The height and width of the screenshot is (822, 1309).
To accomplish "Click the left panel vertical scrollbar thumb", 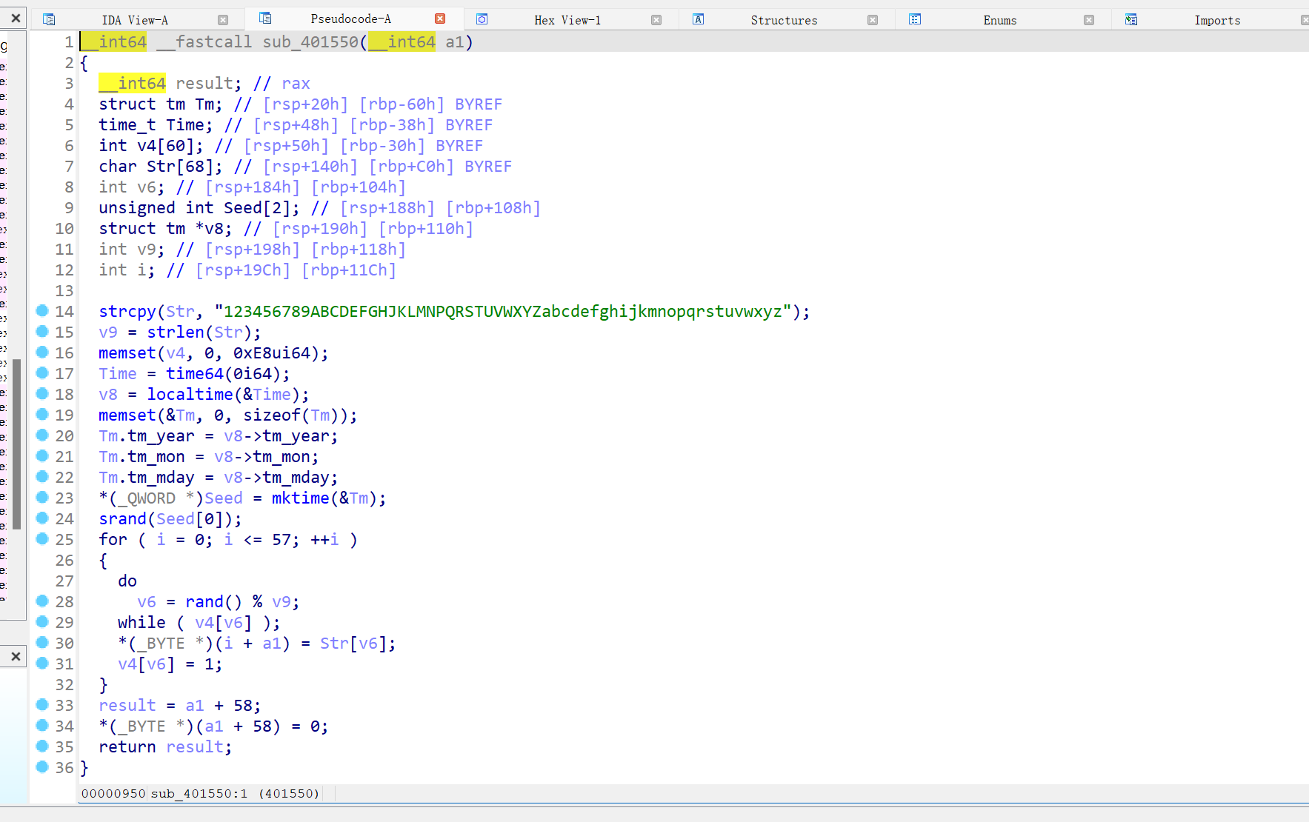I will click(x=16, y=444).
